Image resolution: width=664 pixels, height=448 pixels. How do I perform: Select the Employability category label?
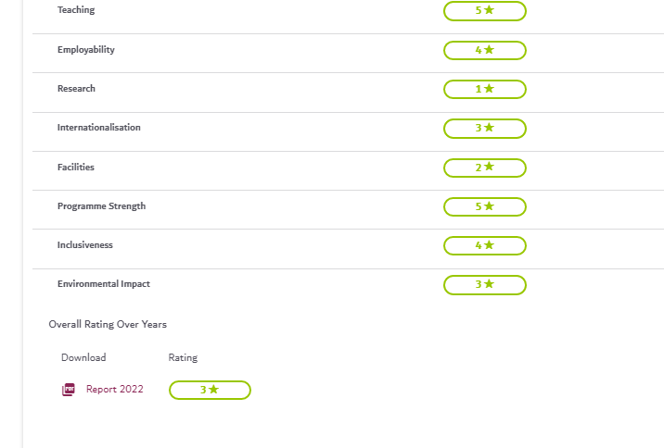tap(86, 50)
